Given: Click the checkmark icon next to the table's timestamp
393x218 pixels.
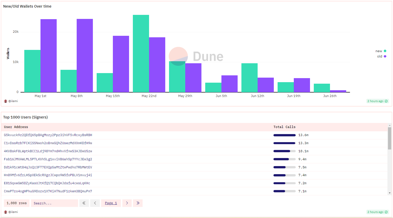Looking at the screenshot, I should pyautogui.click(x=386, y=212).
